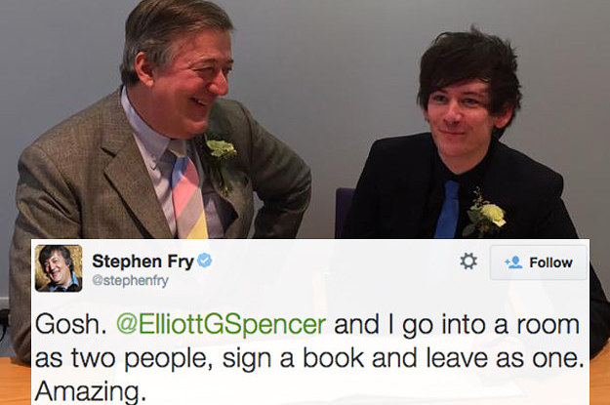Click the Stephen Fry display name

point(142,262)
